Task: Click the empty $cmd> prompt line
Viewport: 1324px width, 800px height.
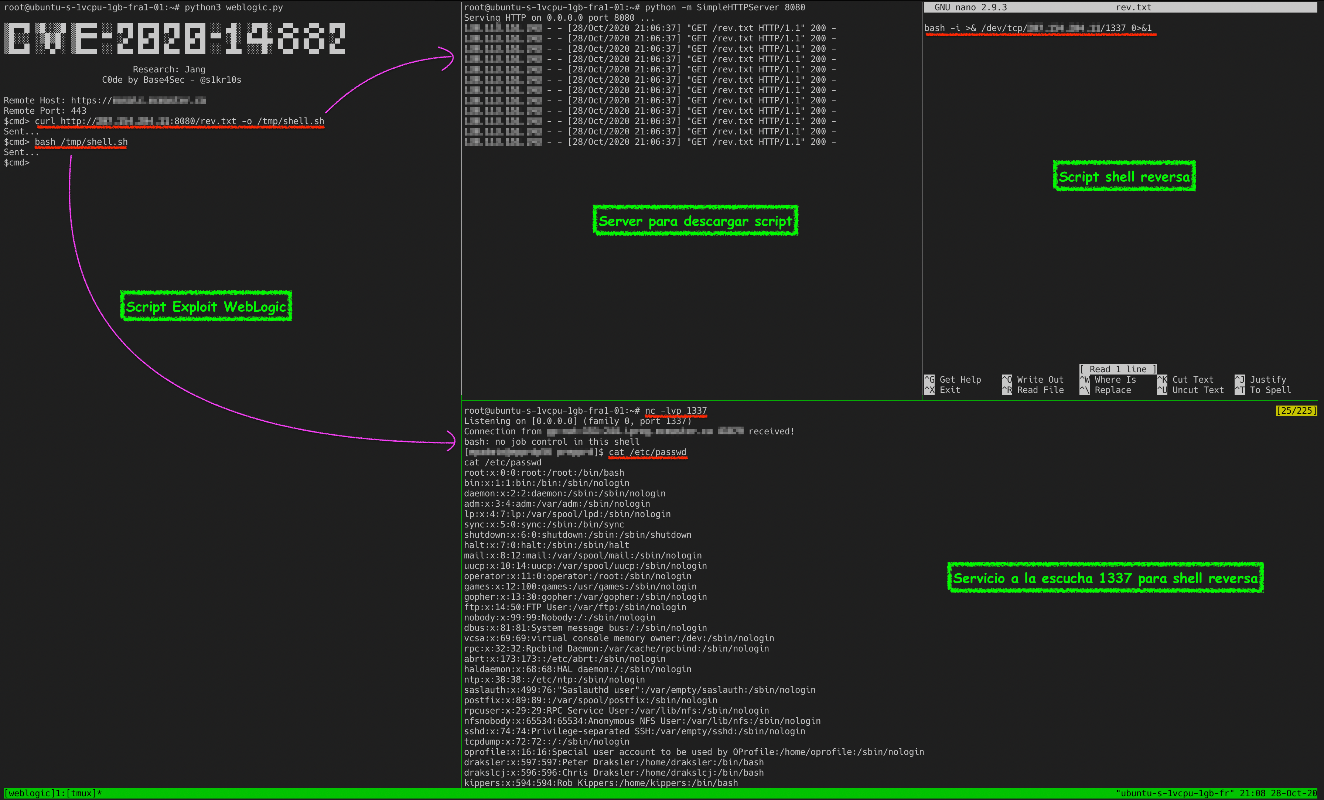Action: pos(17,163)
